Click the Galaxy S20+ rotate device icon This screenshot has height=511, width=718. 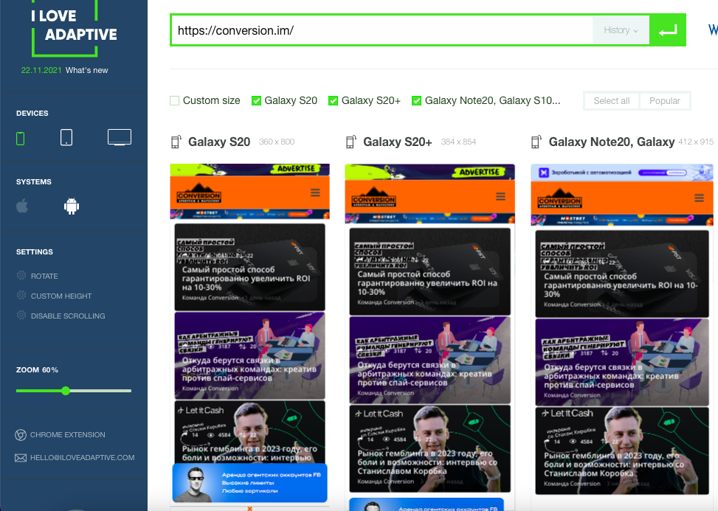(351, 142)
